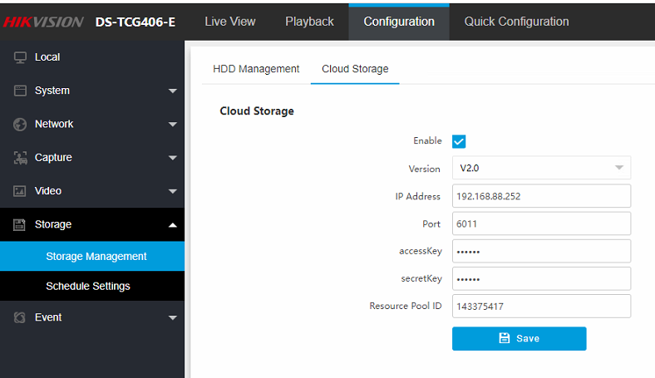Open Schedule Settings in sidebar
Viewport: 655px width, 378px height.
click(88, 286)
